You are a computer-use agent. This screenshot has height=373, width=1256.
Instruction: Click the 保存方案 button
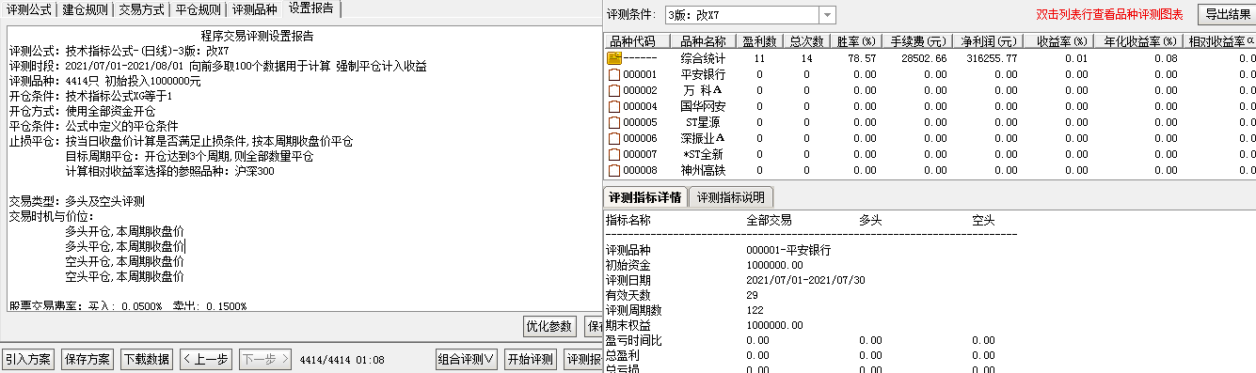point(87,359)
